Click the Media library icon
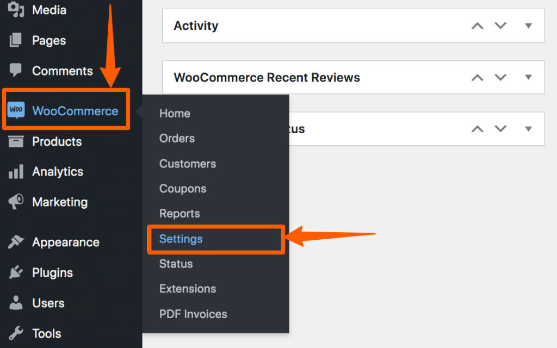Screen dimensions: 557x348 (x=16, y=10)
